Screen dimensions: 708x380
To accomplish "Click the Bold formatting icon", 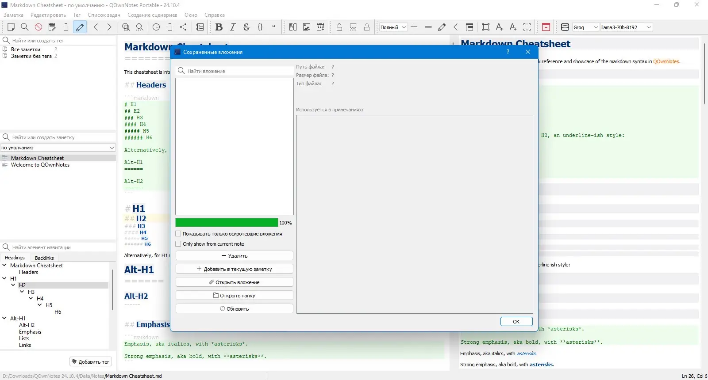I will (219, 27).
